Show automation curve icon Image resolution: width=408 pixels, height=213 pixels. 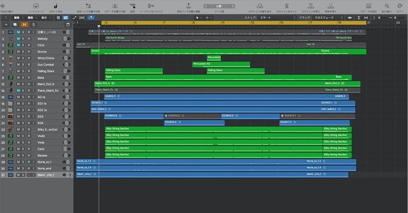tap(74, 18)
